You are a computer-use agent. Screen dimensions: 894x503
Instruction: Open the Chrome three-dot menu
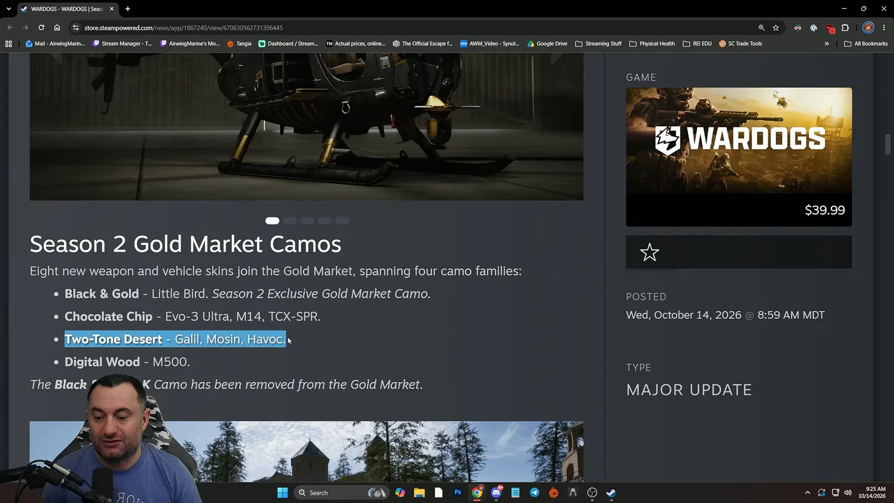[x=884, y=27]
